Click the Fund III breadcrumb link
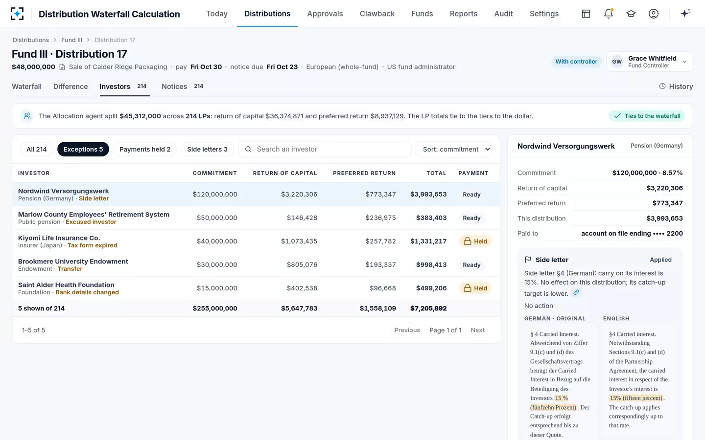The width and height of the screenshot is (705, 440). point(71,40)
